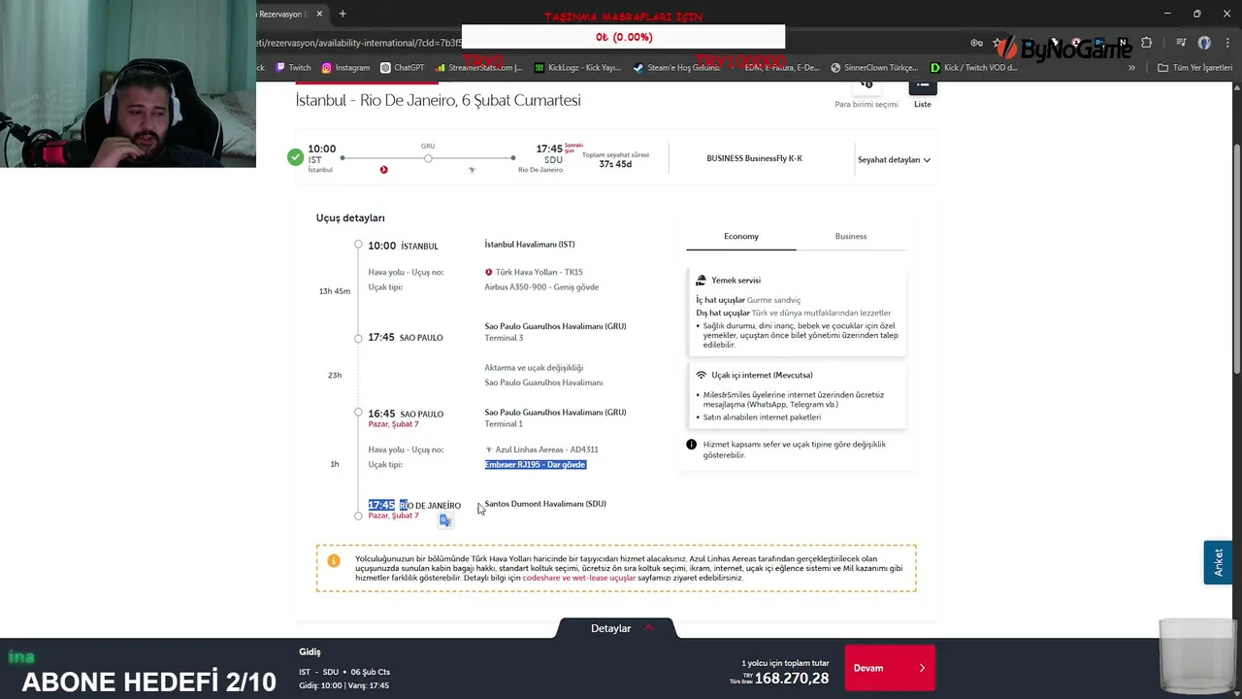Click the Yemek servisi meal icon
1242x699 pixels.
(701, 280)
